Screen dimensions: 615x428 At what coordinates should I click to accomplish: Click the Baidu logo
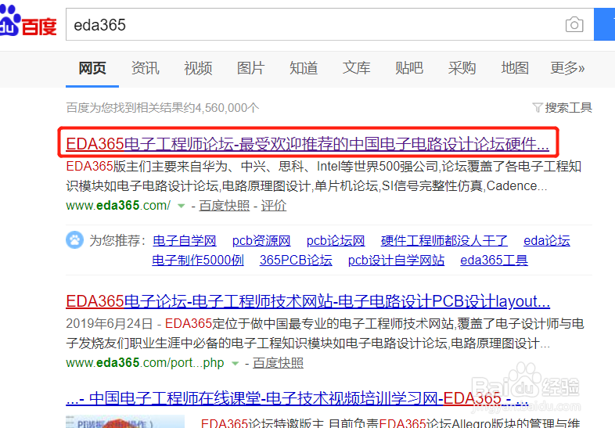pos(28,20)
